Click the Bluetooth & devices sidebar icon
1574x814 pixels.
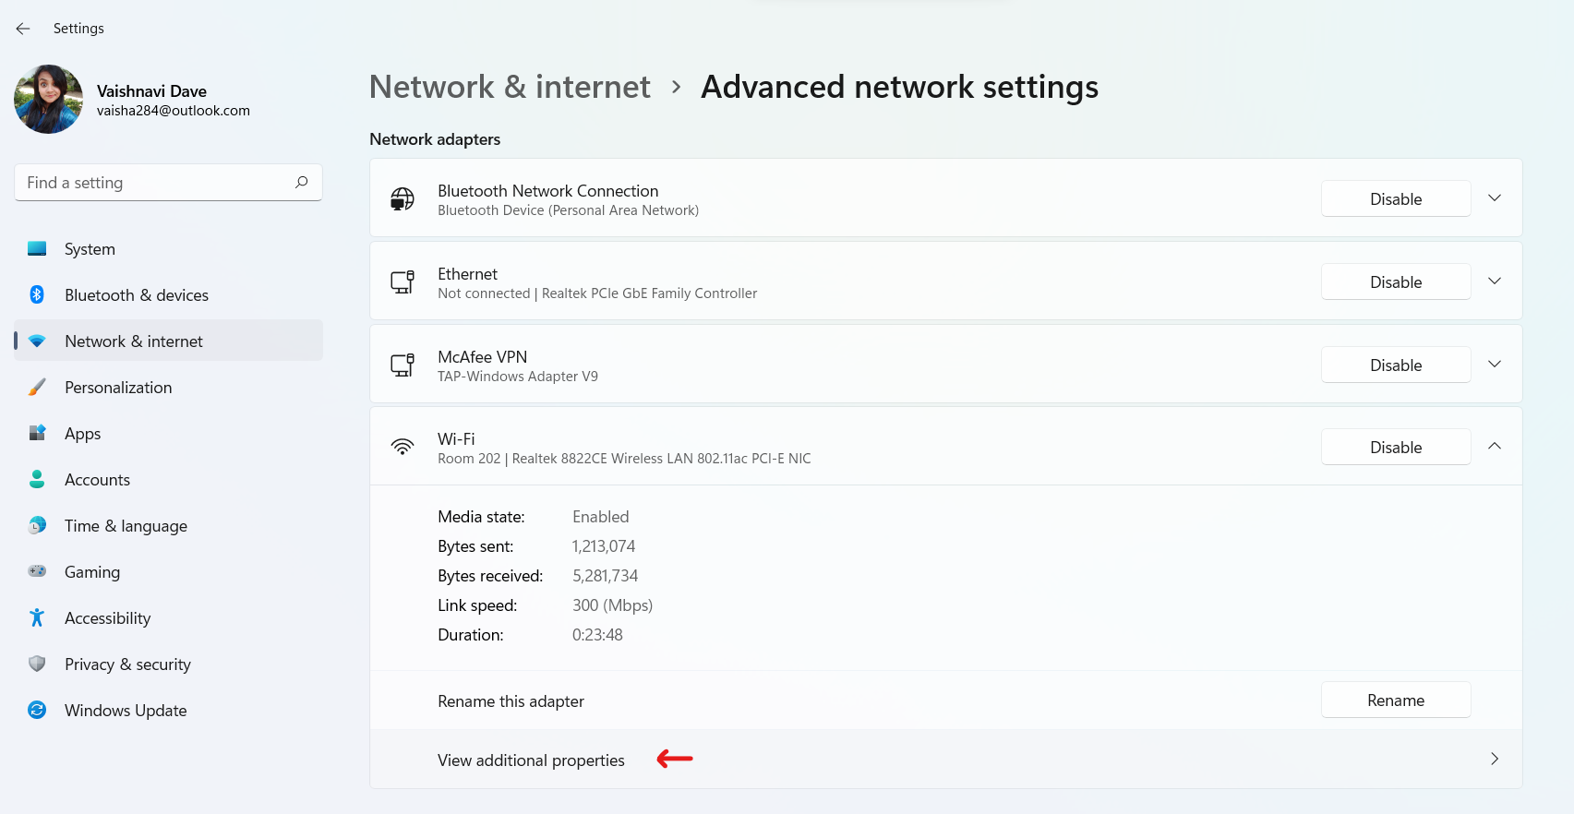[x=37, y=295]
